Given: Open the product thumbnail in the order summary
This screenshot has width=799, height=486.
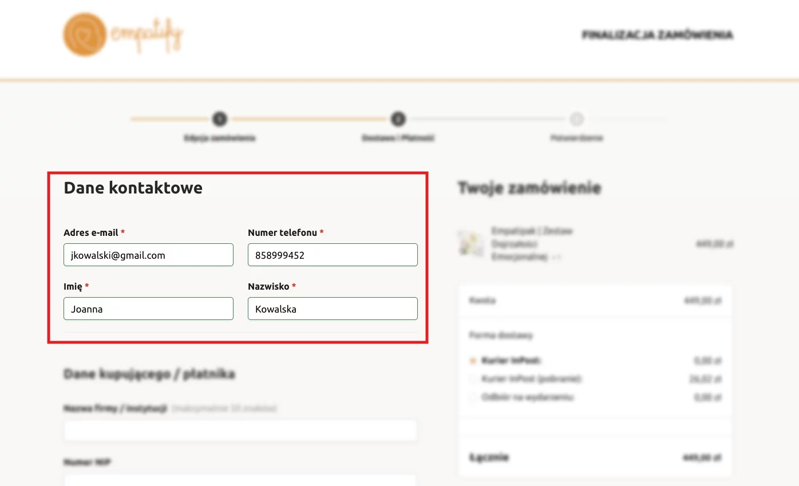Looking at the screenshot, I should coord(470,244).
